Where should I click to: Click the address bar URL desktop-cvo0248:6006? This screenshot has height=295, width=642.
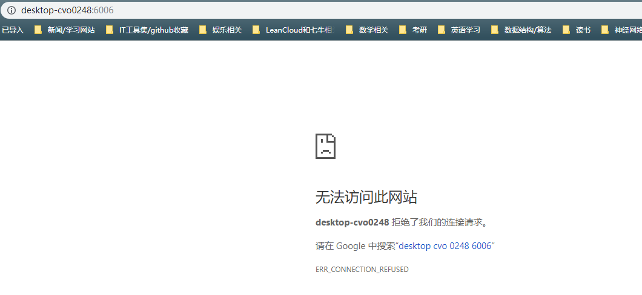pyautogui.click(x=67, y=10)
